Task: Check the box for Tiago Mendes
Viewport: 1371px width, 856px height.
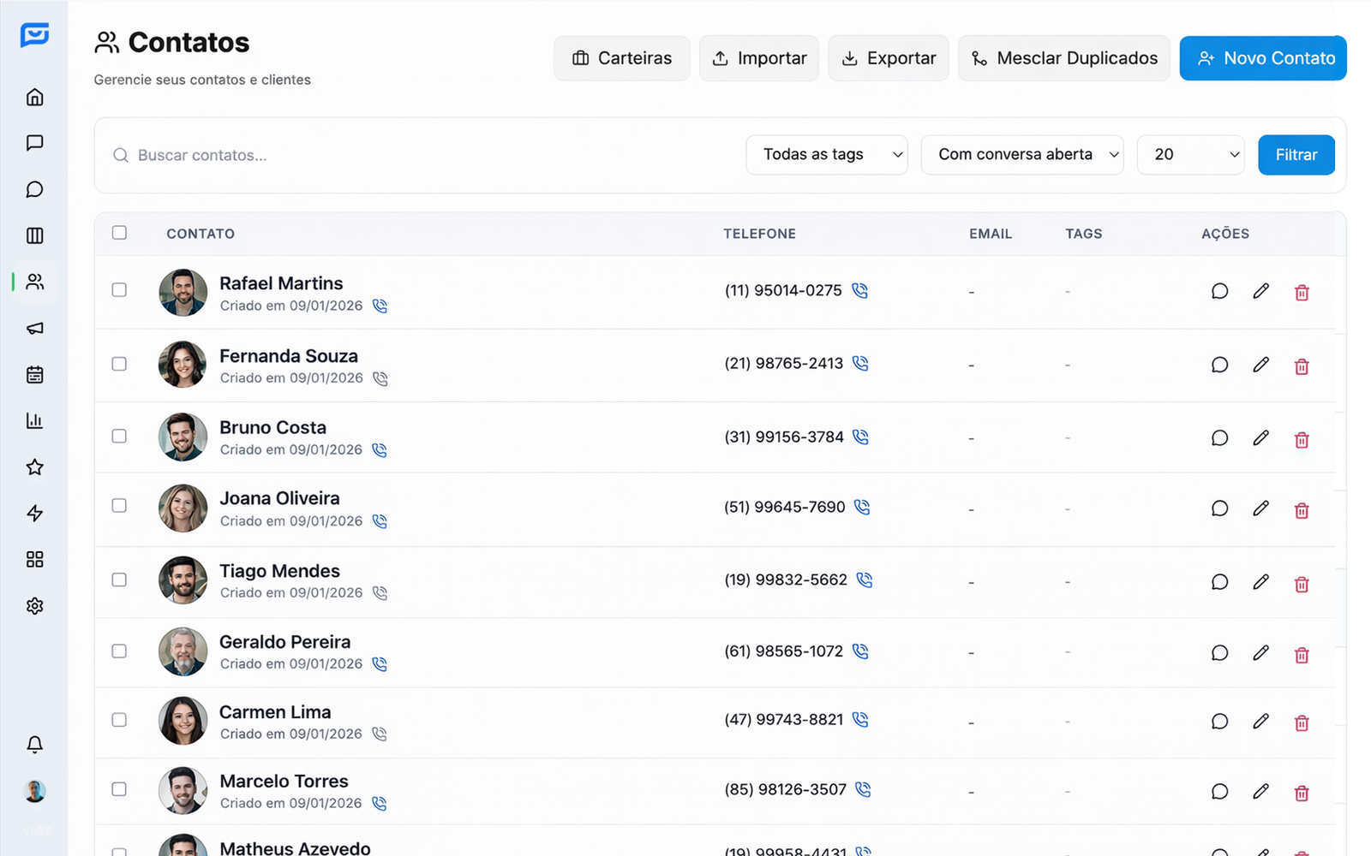Action: coord(119,580)
